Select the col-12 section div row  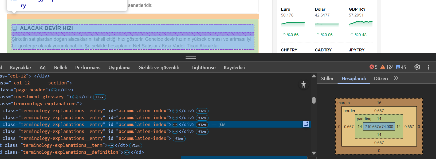coord(155,83)
